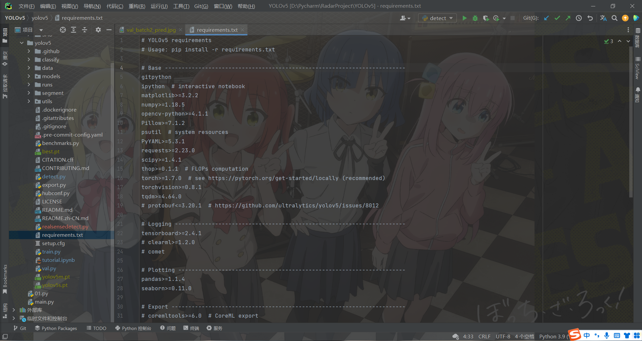This screenshot has height=341, width=642.
Task: Update project with Git blue arrow
Action: (546, 18)
